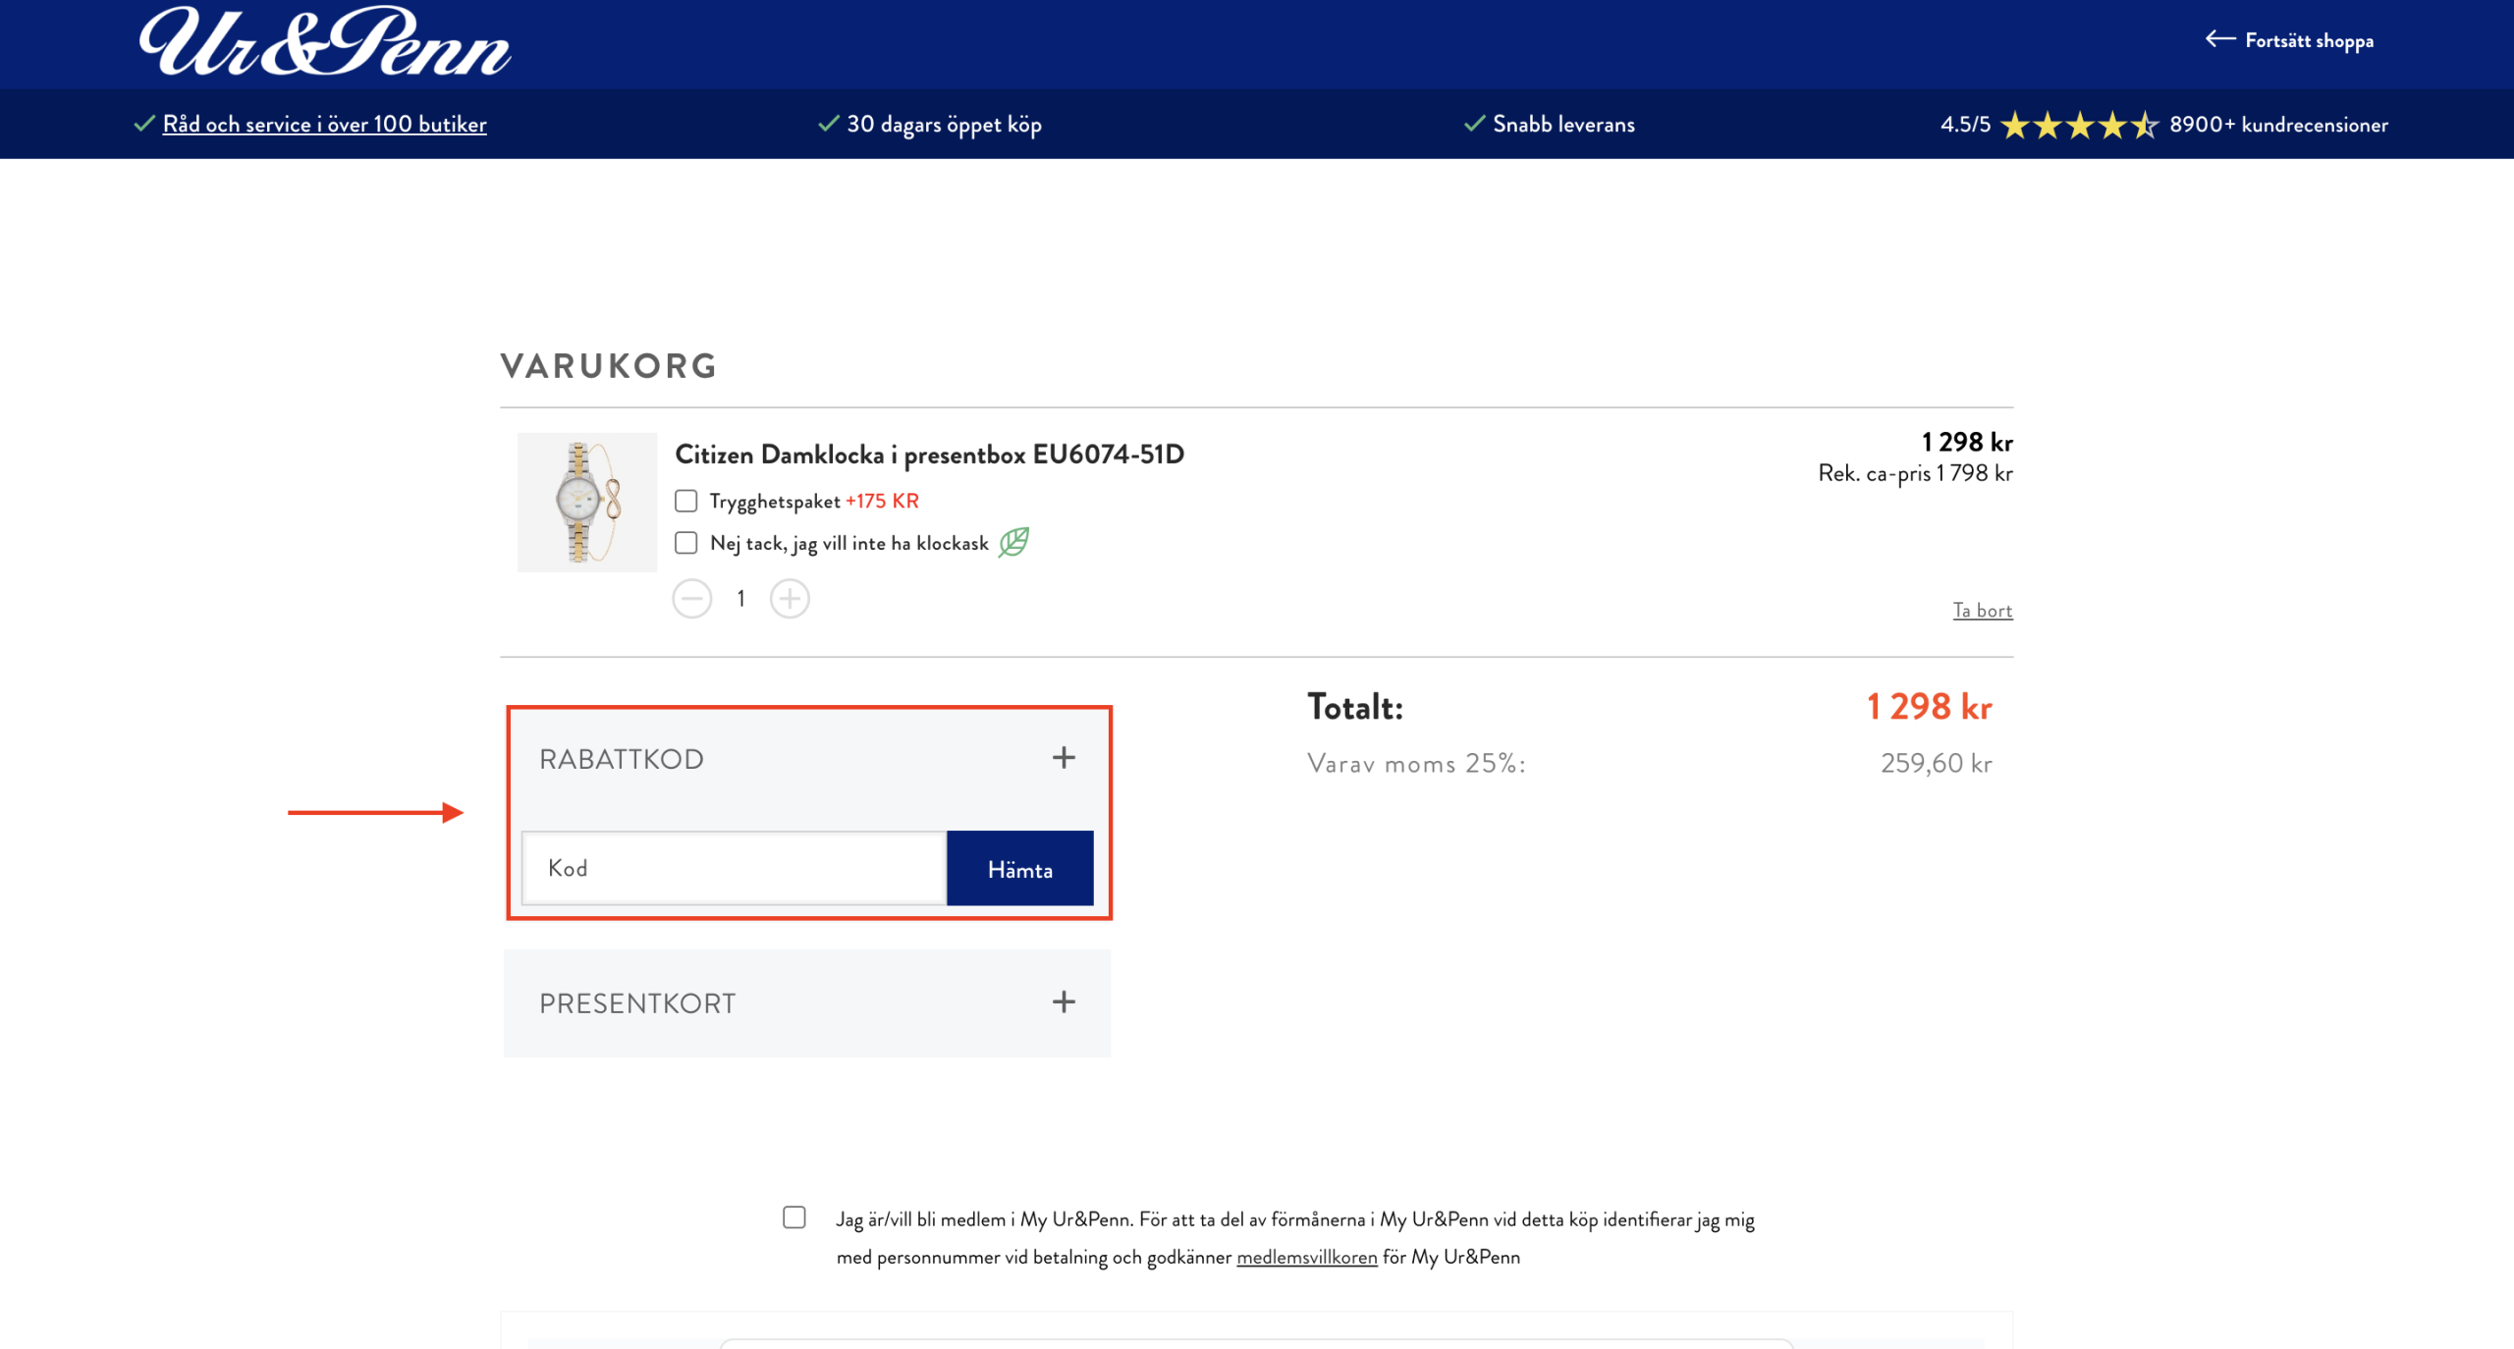The image size is (2514, 1349).
Task: Click the 'Varav moms 25%:' label
Action: click(x=1416, y=764)
